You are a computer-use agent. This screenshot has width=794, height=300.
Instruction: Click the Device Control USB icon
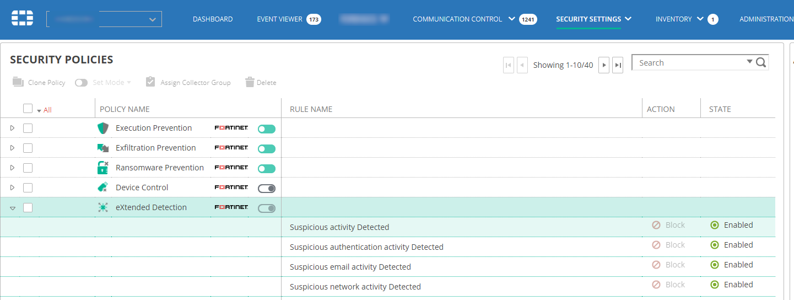[x=103, y=187]
